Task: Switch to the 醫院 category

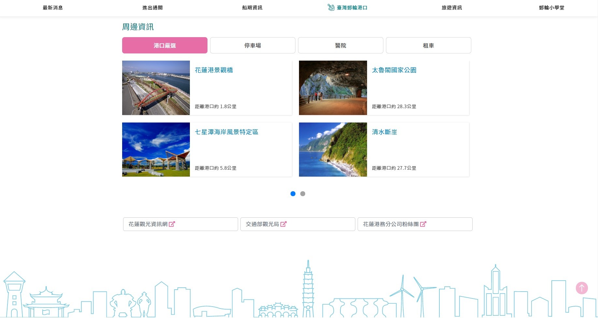Action: pos(340,45)
